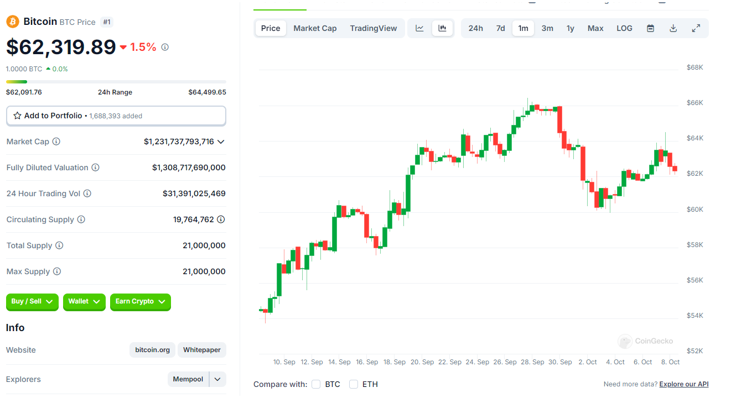Click the 28. Sep axis label

point(532,362)
